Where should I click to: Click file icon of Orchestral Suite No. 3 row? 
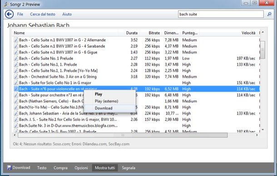pyautogui.click(x=16, y=77)
